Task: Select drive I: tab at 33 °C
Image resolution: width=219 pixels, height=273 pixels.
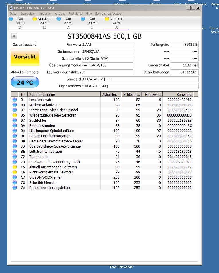Action: [x=93, y=23]
